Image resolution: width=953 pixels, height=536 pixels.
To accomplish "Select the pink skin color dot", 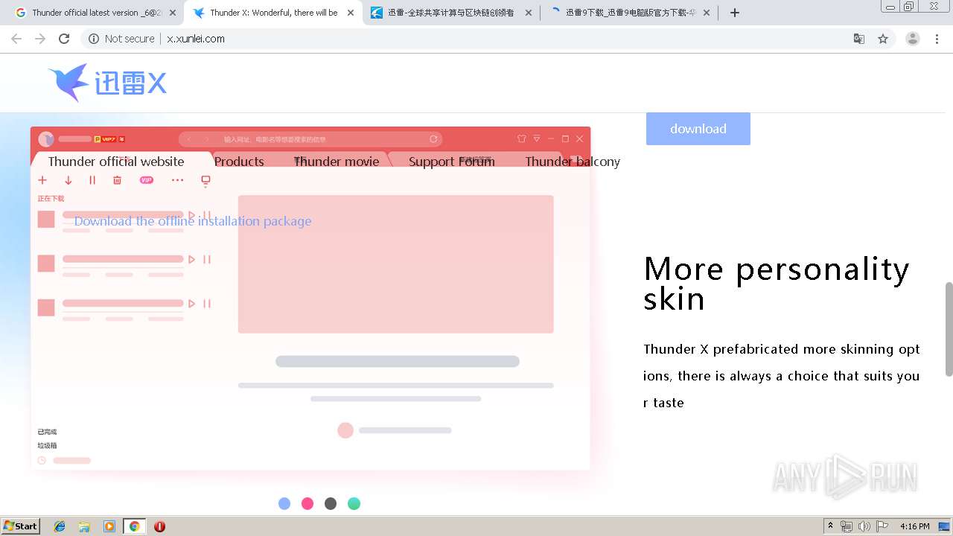I will [x=307, y=504].
